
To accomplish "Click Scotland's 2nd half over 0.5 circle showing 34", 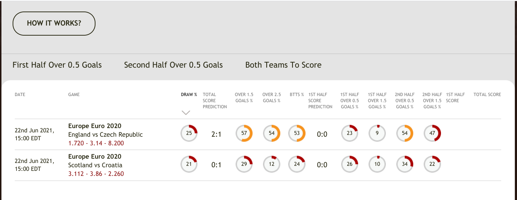I will (x=405, y=164).
